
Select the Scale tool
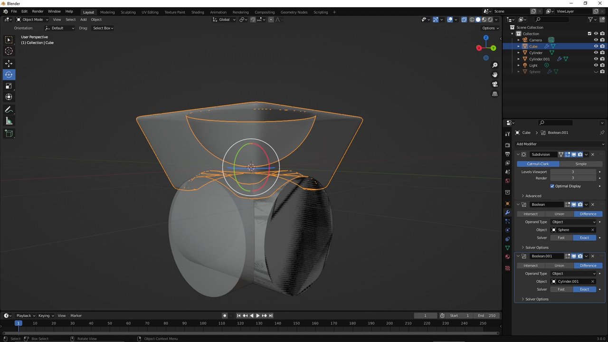pyautogui.click(x=9, y=86)
